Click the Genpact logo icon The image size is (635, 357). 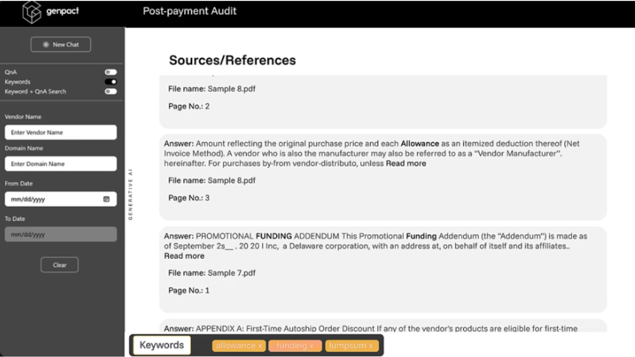coord(32,12)
